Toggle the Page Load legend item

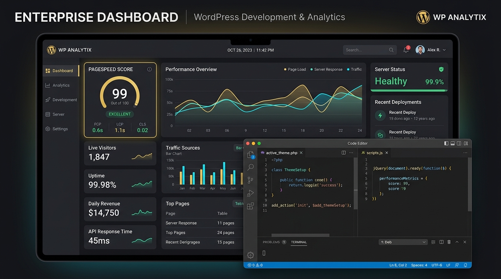coord(295,69)
